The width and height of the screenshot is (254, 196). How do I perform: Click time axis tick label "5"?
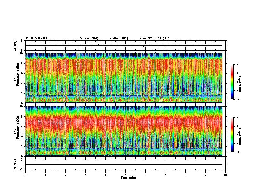[x=125, y=175]
